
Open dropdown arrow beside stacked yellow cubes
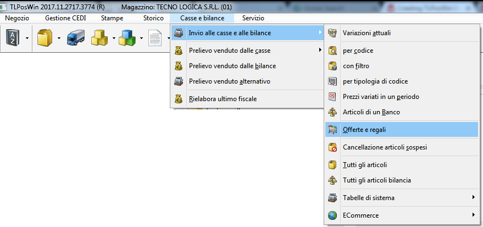(113, 38)
